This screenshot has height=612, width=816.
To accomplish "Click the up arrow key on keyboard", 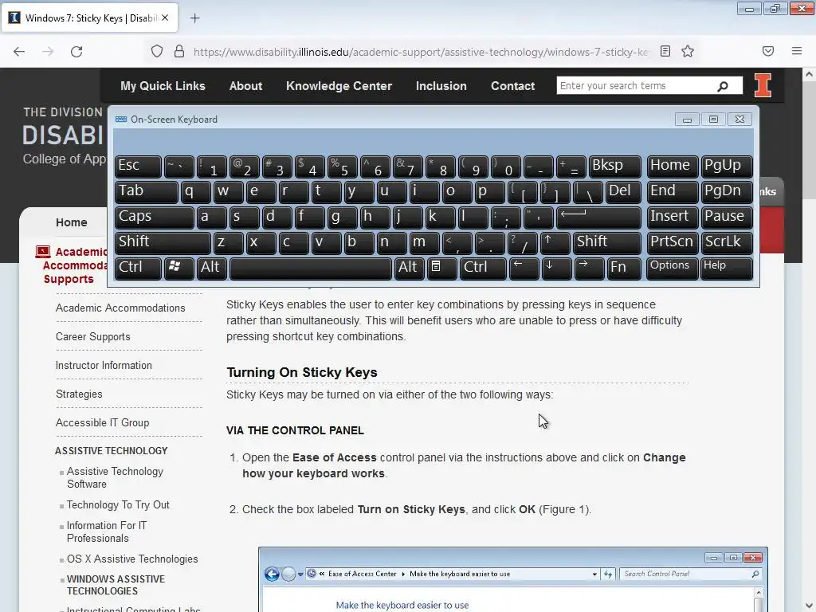I will (555, 242).
